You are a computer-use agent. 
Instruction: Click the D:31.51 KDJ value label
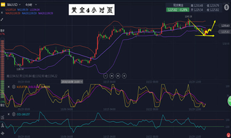[33, 87]
